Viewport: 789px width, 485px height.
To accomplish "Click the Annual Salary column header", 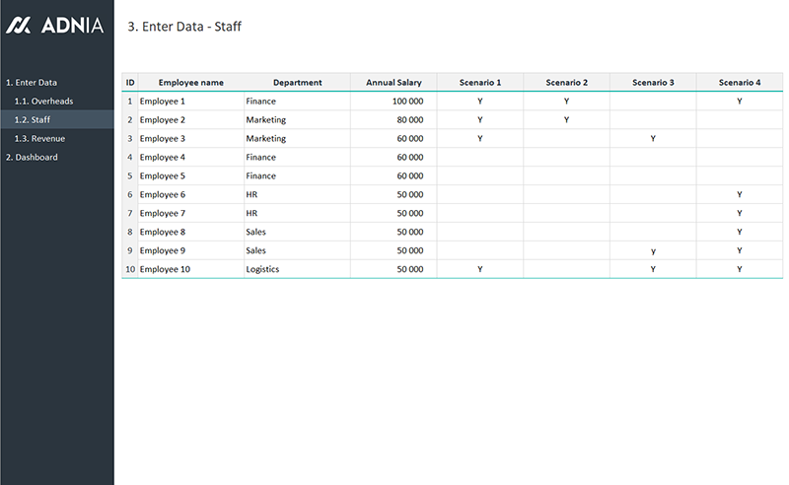I will click(394, 83).
